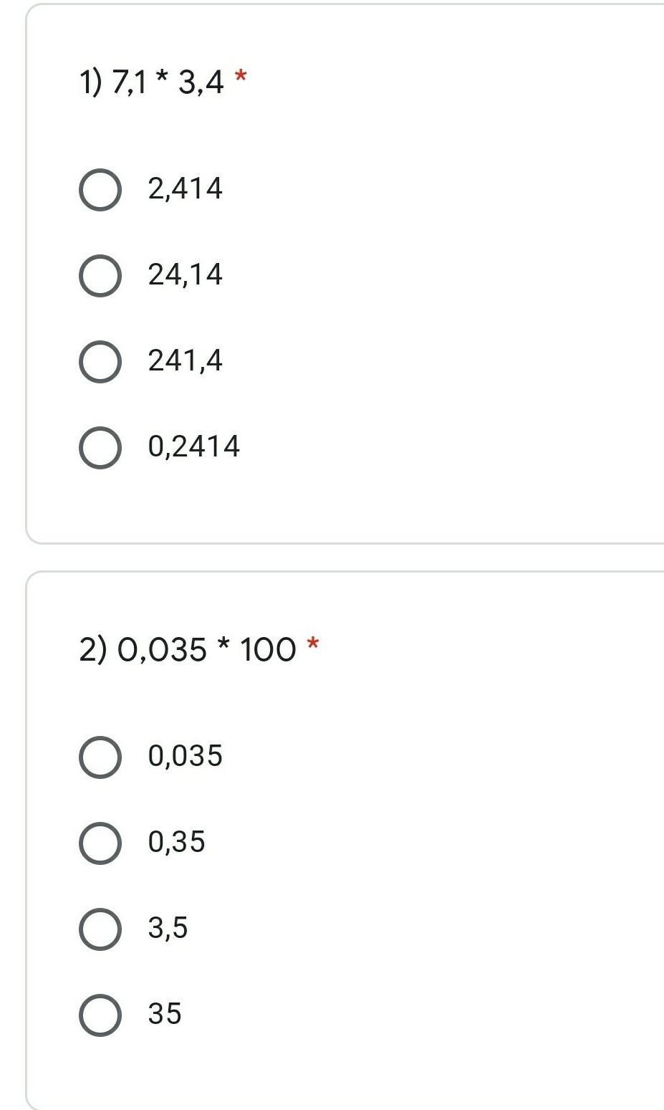Click the 0,35 answer label text
This screenshot has width=664, height=1110.
pos(177,842)
